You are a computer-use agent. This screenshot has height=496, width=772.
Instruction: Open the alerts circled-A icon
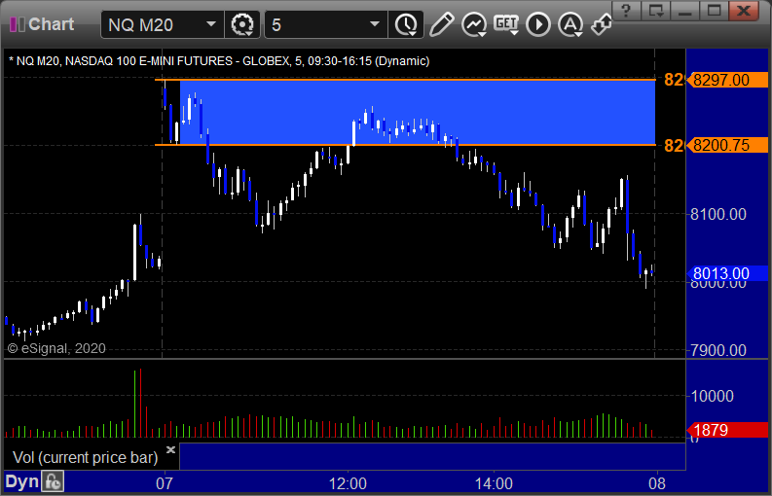[x=570, y=24]
